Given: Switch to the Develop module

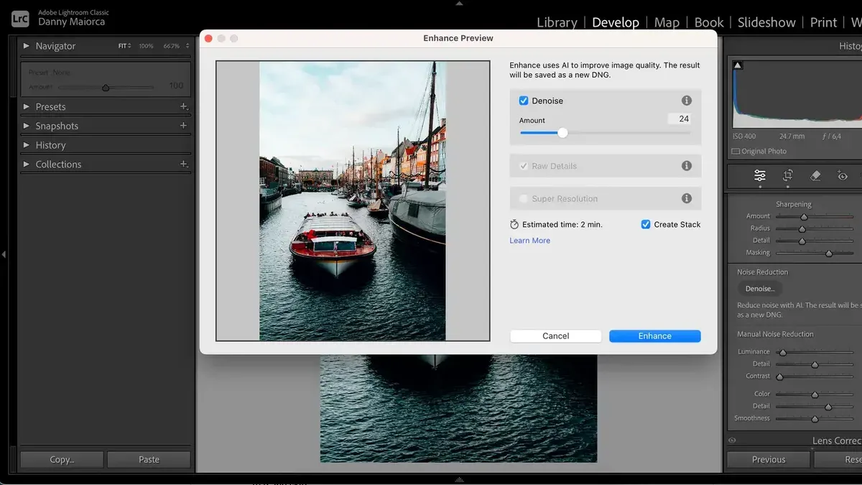Looking at the screenshot, I should tap(616, 22).
